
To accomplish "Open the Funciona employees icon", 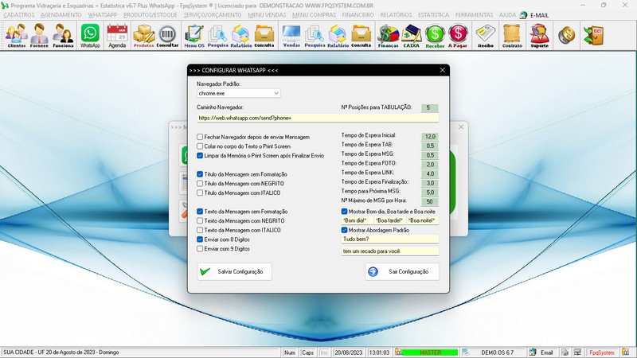I will [63, 36].
